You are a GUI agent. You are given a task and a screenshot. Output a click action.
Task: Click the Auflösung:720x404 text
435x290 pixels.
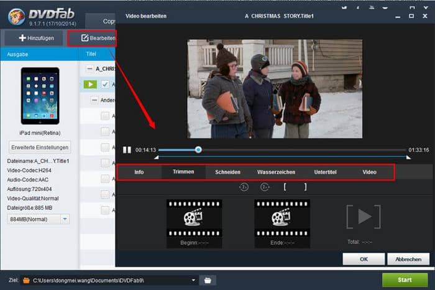coord(29,189)
